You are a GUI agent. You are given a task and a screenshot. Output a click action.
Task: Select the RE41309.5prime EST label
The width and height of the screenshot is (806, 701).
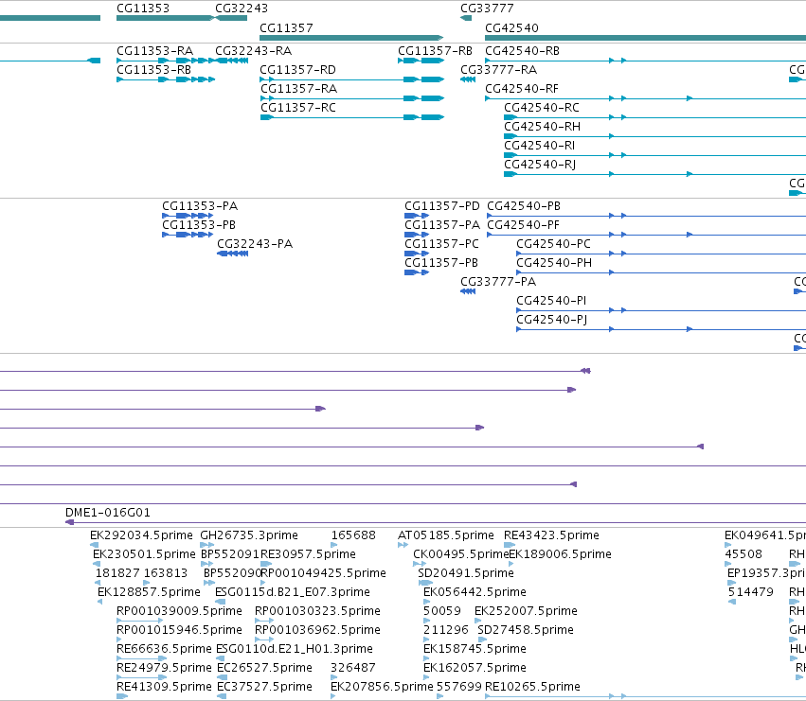[x=164, y=687]
